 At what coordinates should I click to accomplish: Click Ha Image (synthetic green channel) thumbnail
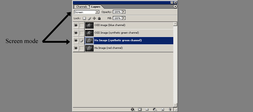[89, 41]
